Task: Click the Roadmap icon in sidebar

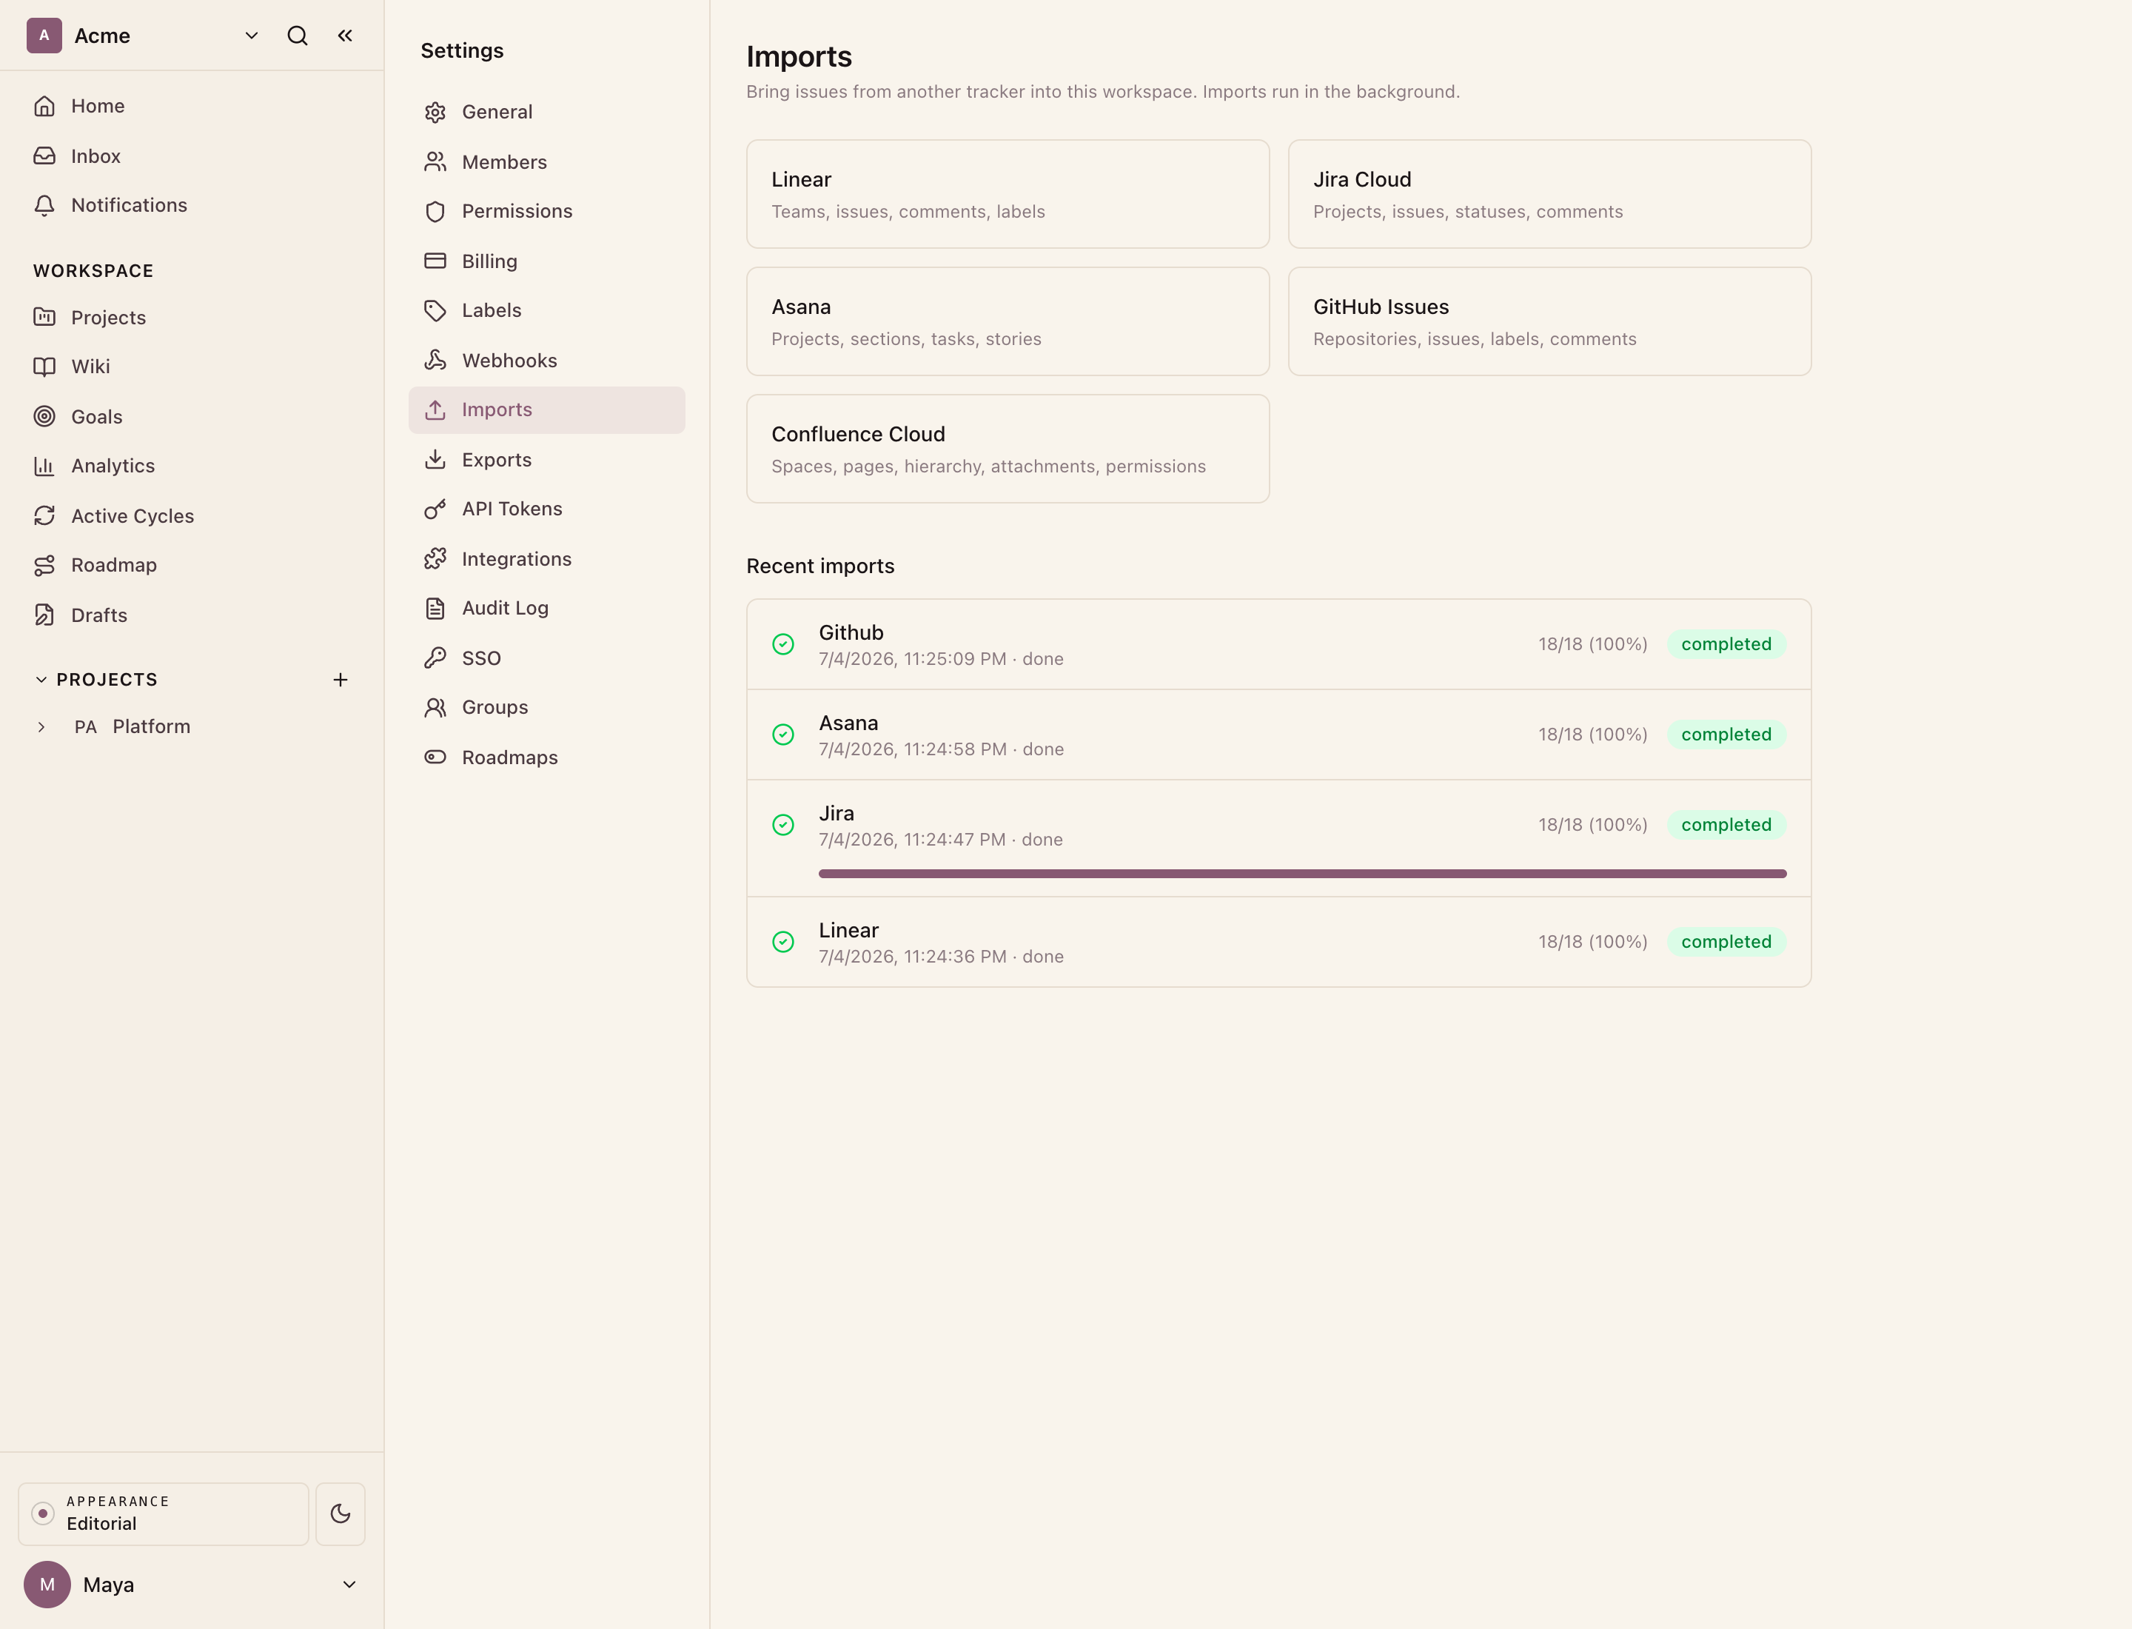Action: (x=44, y=565)
